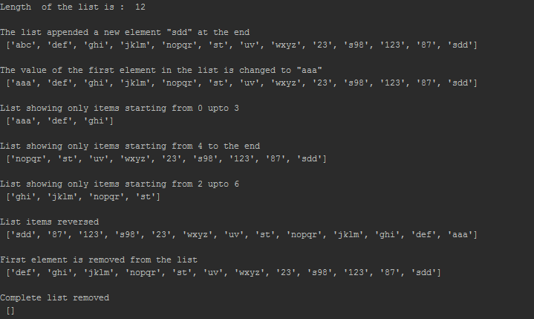Click the 'List items reversed' heading line
534x319 pixels.
click(49, 222)
